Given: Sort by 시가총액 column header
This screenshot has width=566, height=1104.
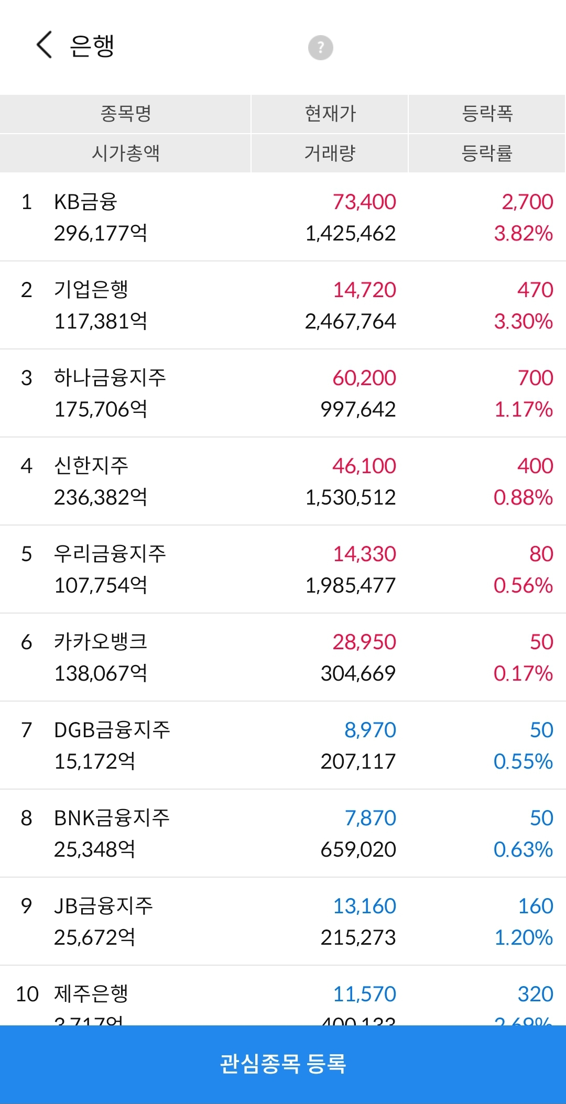Looking at the screenshot, I should point(126,154).
